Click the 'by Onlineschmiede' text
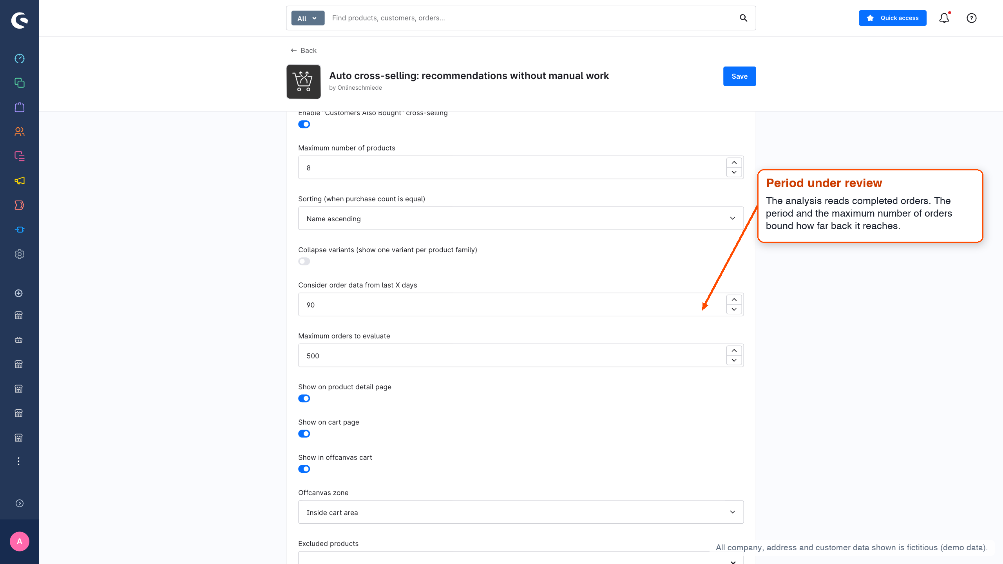The height and width of the screenshot is (564, 1003). pos(355,88)
